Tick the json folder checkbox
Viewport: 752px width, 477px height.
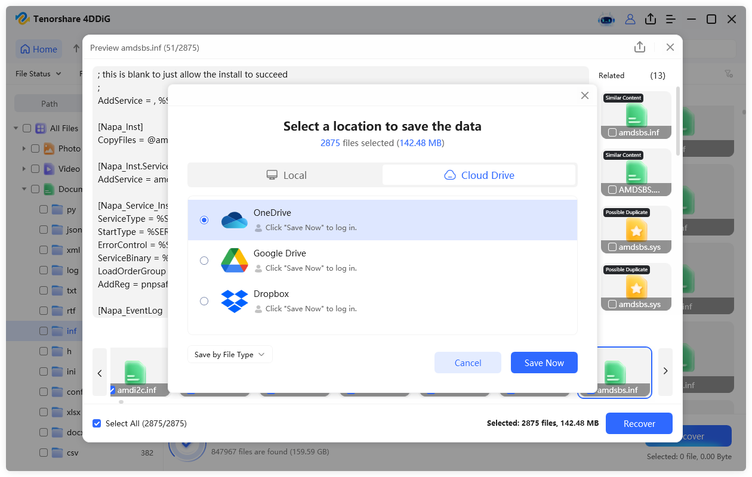pyautogui.click(x=44, y=230)
